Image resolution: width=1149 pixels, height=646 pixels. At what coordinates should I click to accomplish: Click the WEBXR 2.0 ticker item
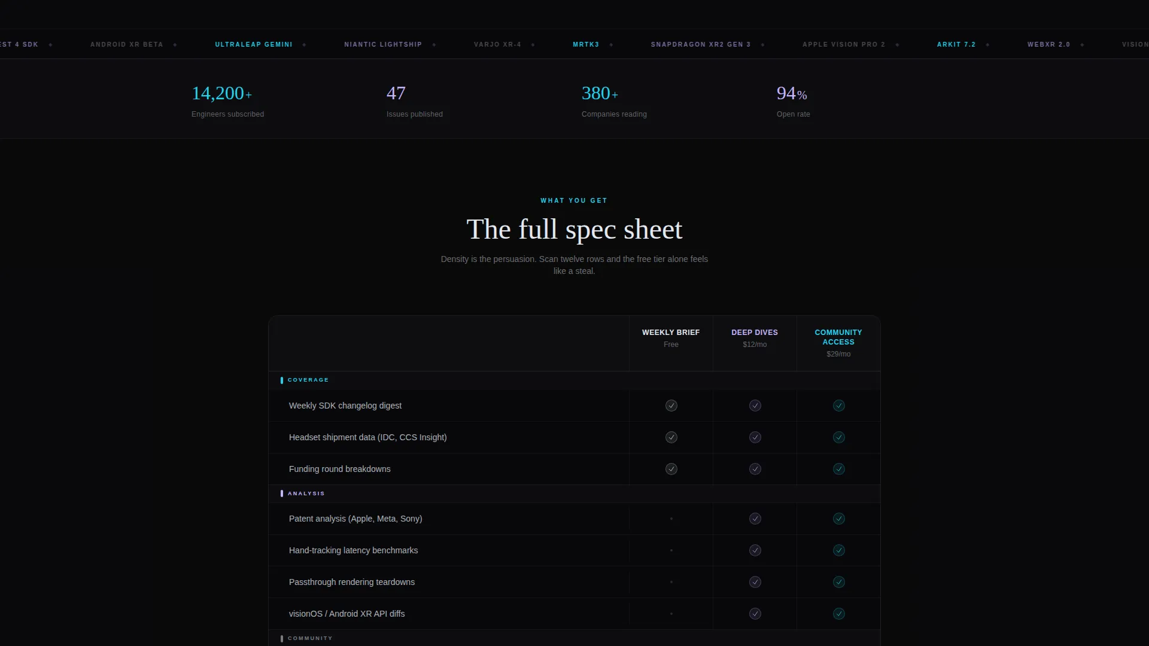tap(1048, 44)
